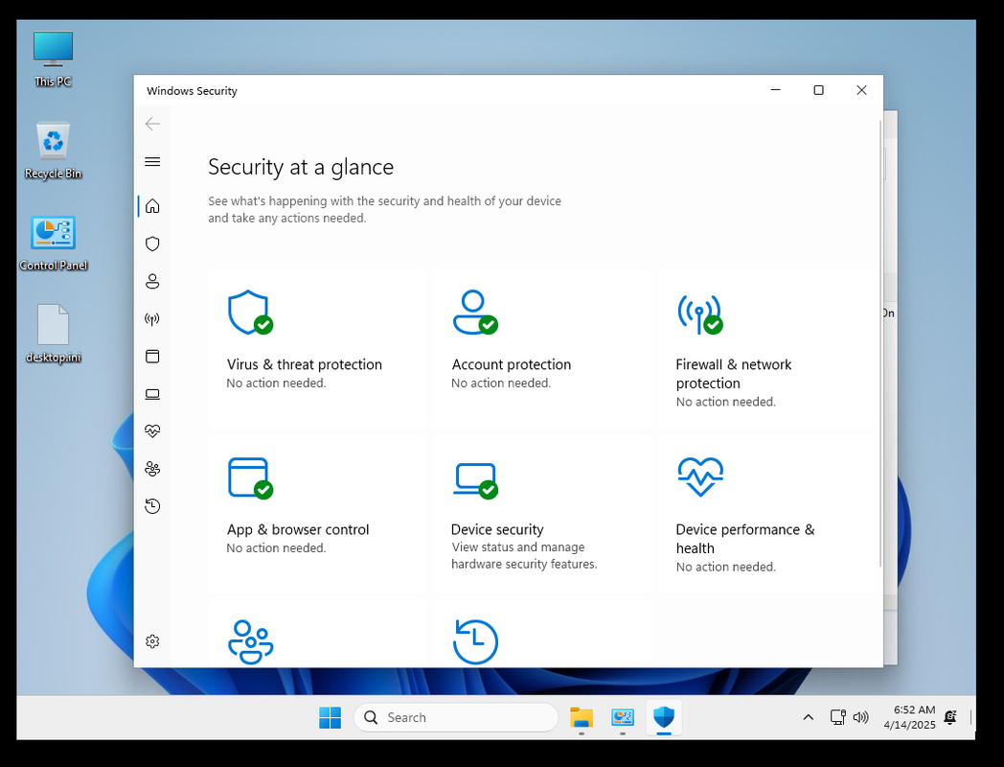The width and height of the screenshot is (1004, 767).
Task: Open Device performance & health title
Action: [x=744, y=539]
